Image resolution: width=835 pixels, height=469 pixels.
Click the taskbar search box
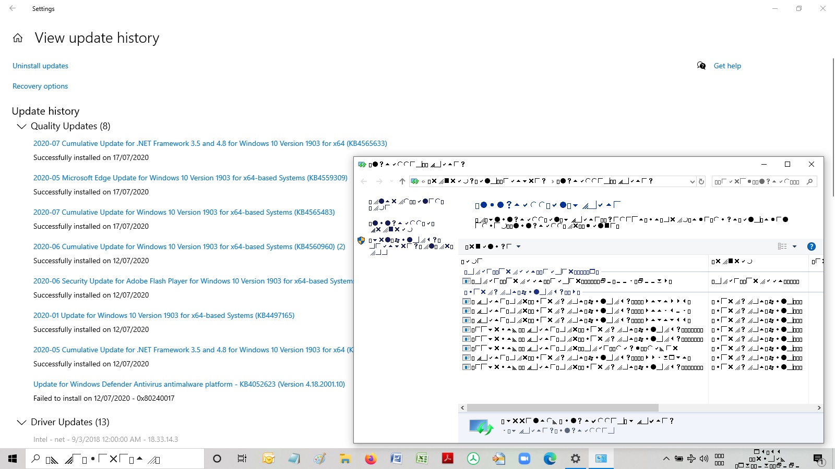tap(115, 459)
